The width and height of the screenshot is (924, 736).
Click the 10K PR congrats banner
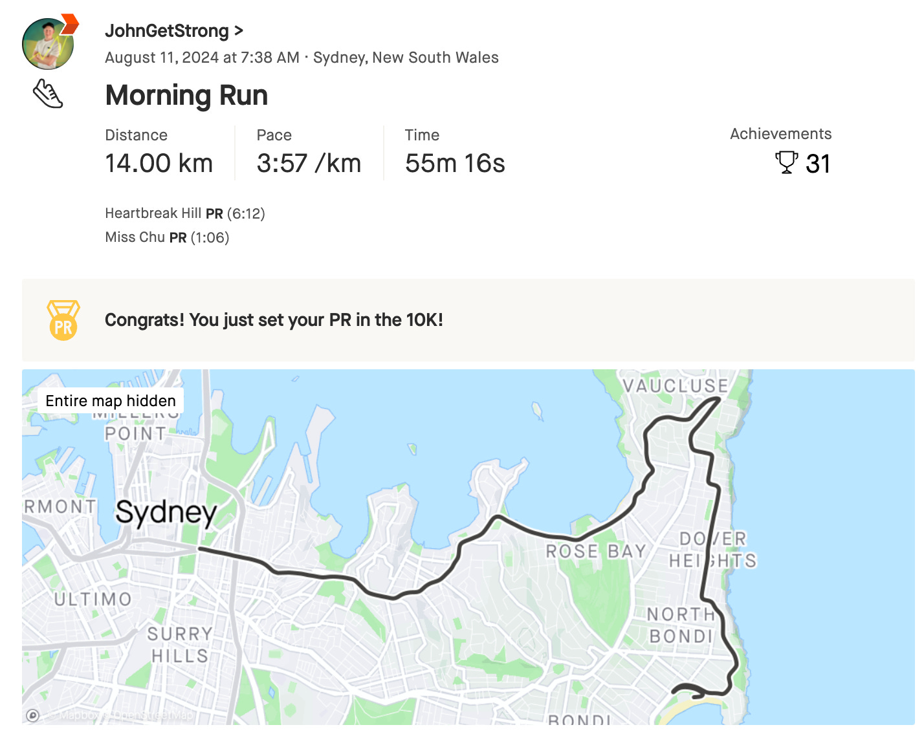tap(274, 319)
